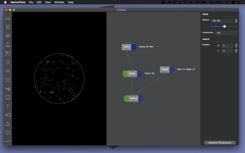Image resolution: width=245 pixels, height=153 pixels.
Task: Click the Increments field showing 100
Action: [226, 33]
